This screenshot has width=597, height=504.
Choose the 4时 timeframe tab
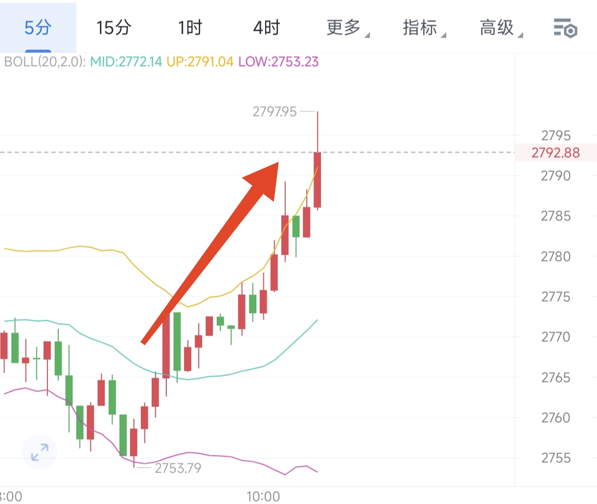[x=266, y=28]
